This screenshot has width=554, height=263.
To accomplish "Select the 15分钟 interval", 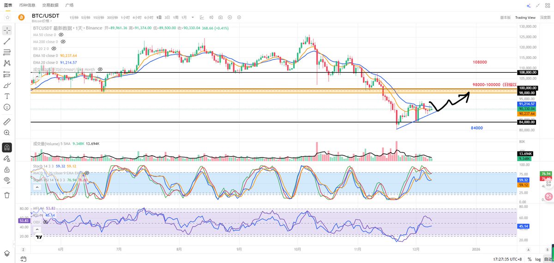I will click(98, 18).
